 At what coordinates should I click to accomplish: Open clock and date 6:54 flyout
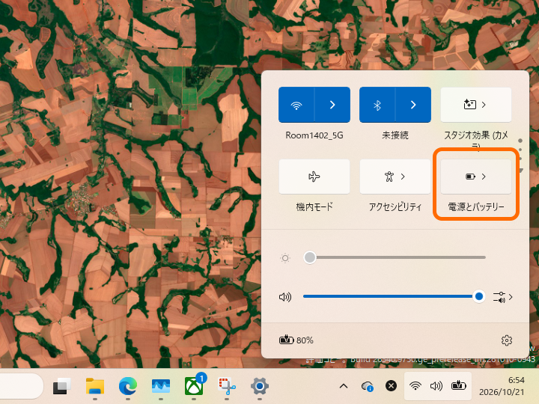pos(502,386)
